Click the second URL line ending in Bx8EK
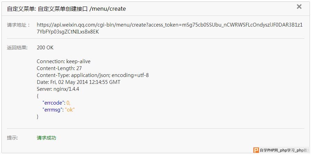The width and height of the screenshot is (312, 155). 68,32
